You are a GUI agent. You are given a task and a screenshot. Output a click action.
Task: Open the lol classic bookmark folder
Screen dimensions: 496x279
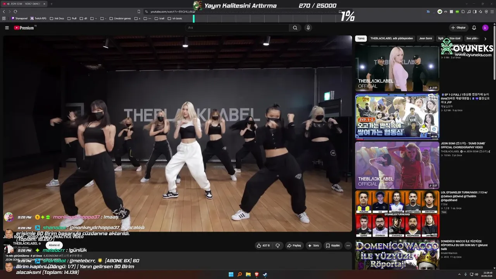tap(175, 18)
